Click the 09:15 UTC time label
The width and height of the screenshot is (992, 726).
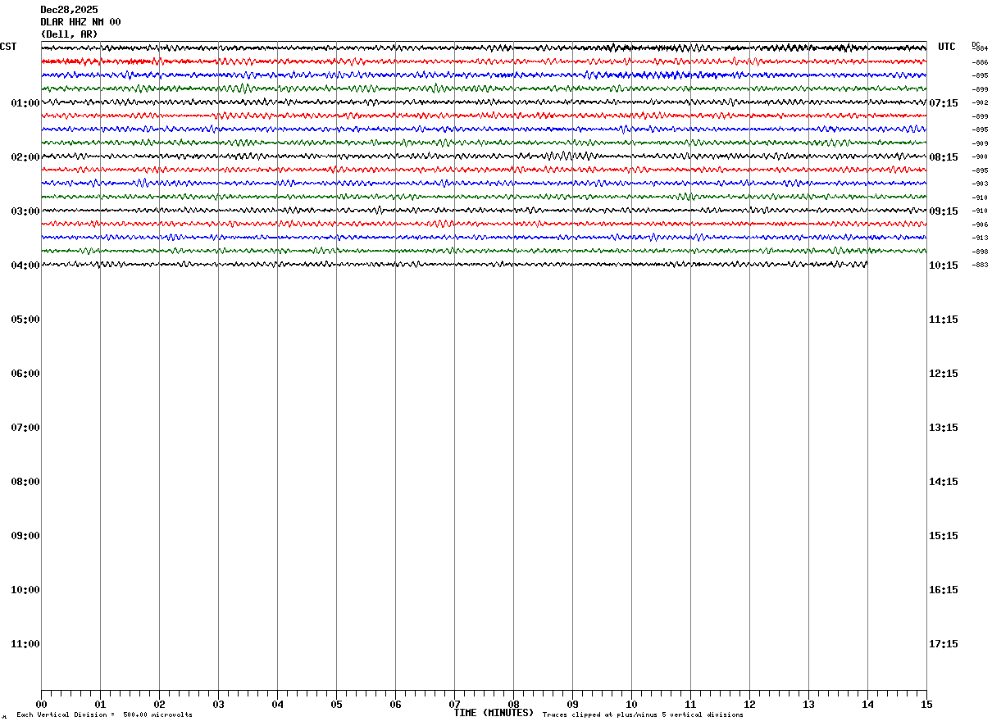944,211
